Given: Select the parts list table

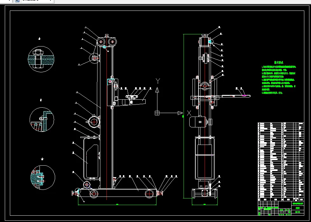Looking at the screenshot, I should [x=281, y=162].
